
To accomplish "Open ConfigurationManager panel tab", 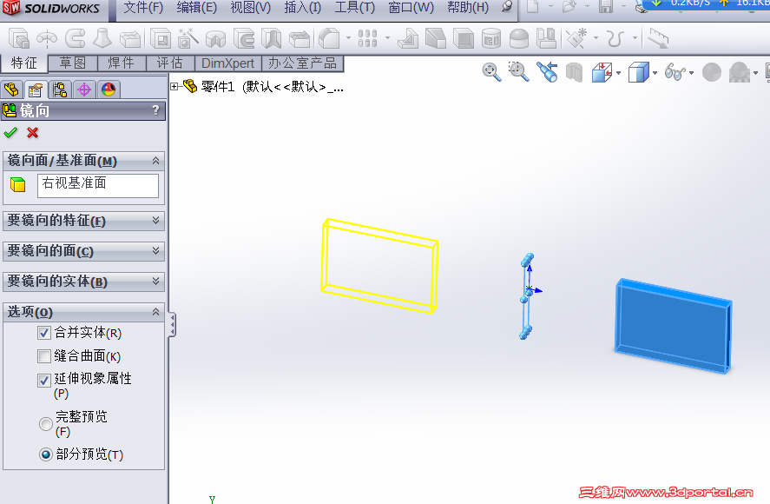I will point(60,90).
